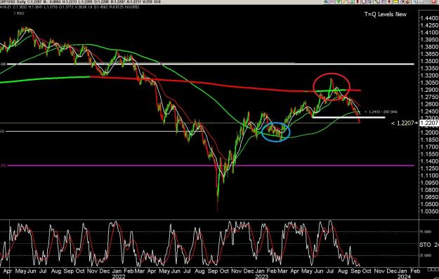This screenshot has width=439, height=279.
Task: Click the '< 1.2207' price annotation
Action: (x=402, y=123)
